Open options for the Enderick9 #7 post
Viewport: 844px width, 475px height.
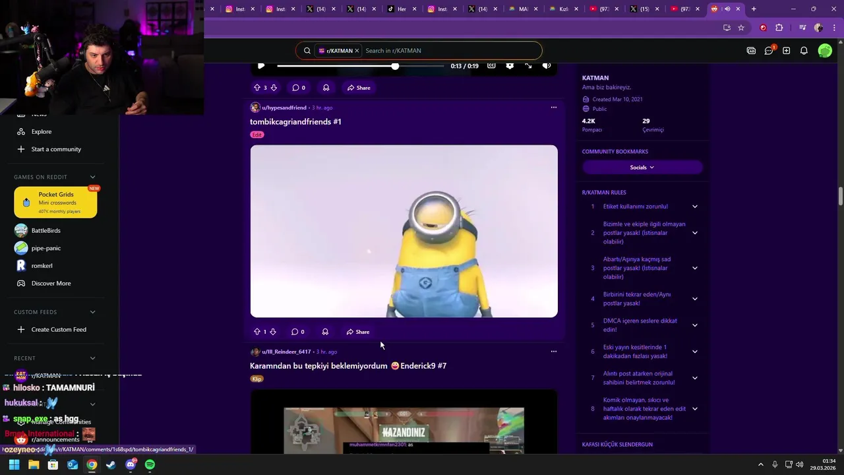pyautogui.click(x=554, y=352)
